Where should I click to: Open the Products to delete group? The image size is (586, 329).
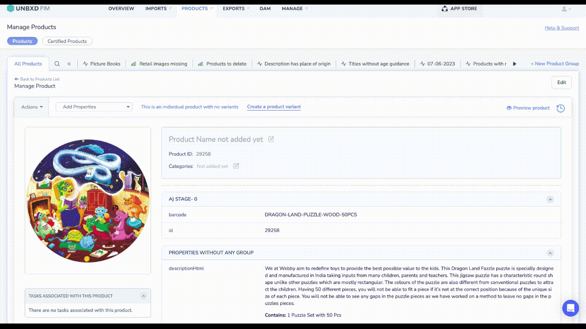pyautogui.click(x=222, y=64)
